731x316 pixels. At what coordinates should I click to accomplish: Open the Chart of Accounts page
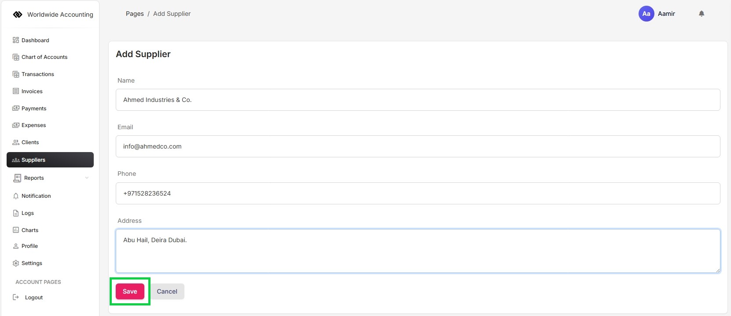pos(44,57)
